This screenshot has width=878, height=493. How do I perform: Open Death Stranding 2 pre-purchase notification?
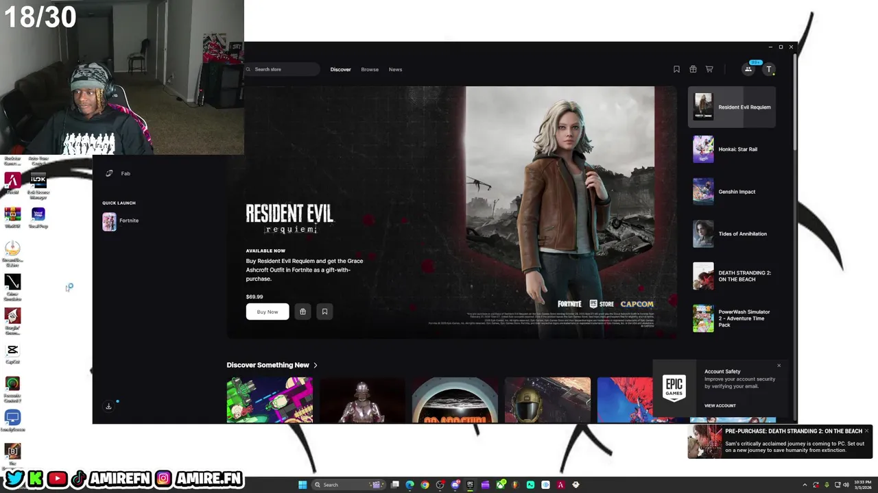780,441
